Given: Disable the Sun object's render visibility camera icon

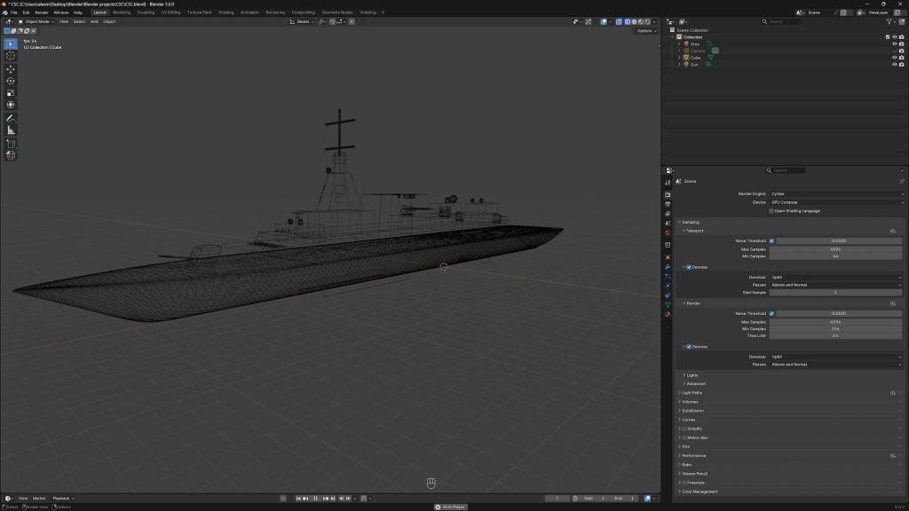Looking at the screenshot, I should 901,64.
